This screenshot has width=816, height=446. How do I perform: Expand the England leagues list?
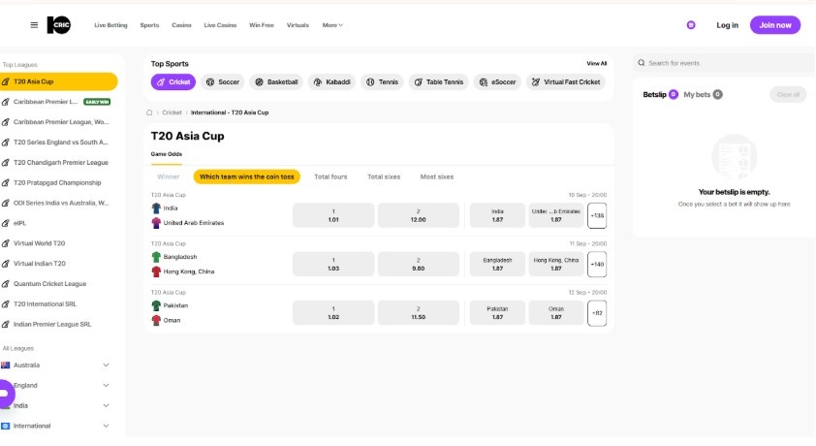[106, 386]
